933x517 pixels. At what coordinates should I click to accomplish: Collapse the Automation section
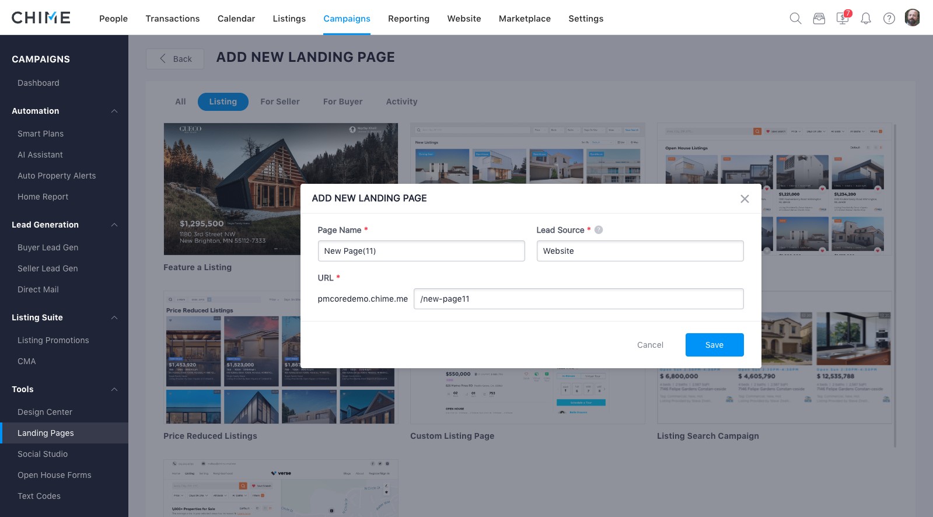coord(114,111)
